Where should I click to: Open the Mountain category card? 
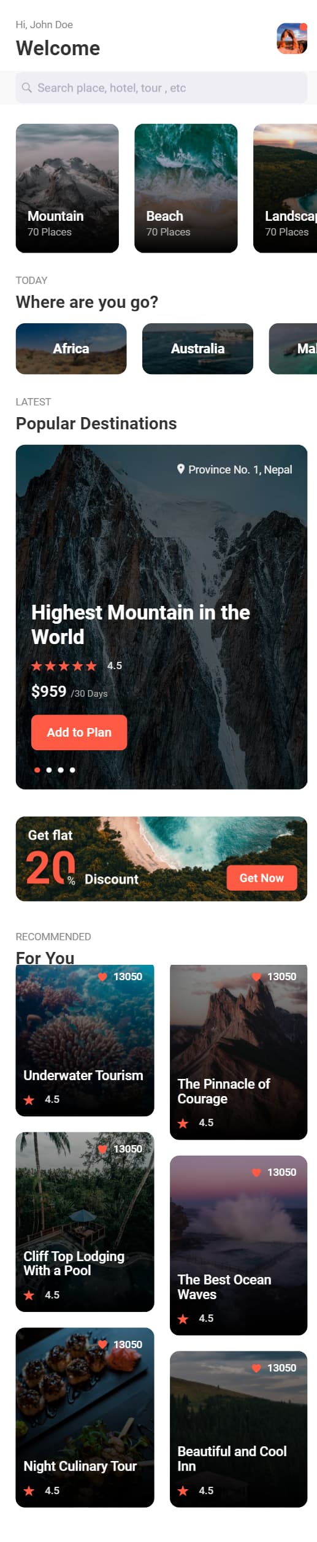pos(67,188)
